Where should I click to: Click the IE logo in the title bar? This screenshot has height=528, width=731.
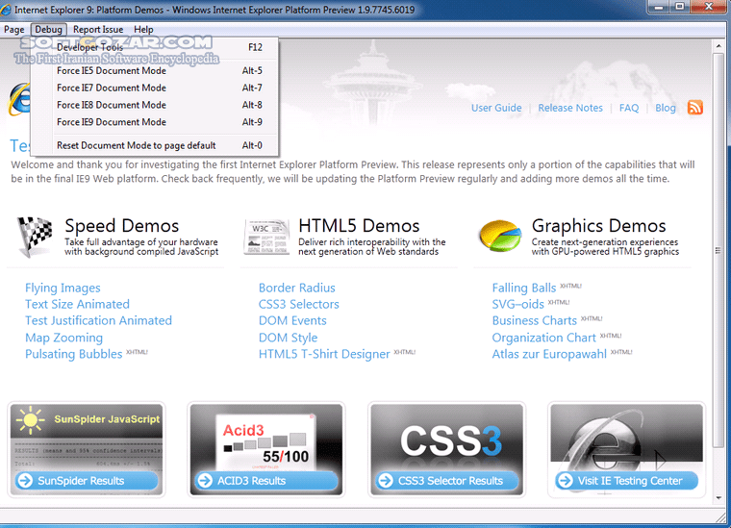click(6, 10)
